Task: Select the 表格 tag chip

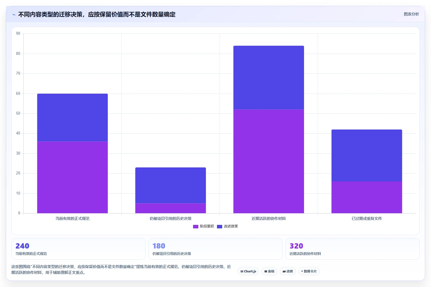Action: coord(269,271)
